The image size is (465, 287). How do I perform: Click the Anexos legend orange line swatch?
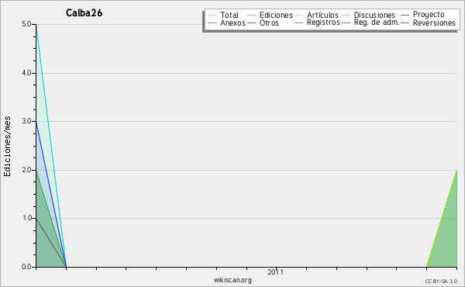pyautogui.click(x=212, y=22)
